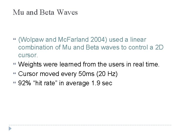The width and height of the screenshot is (180, 135).
Task: Click the slide title Mu and Beta Waves
Action: tap(45, 12)
